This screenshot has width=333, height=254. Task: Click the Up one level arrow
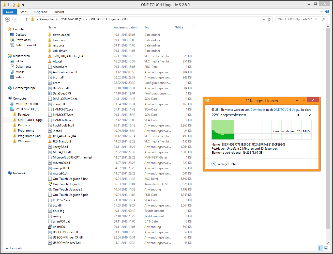[26, 19]
